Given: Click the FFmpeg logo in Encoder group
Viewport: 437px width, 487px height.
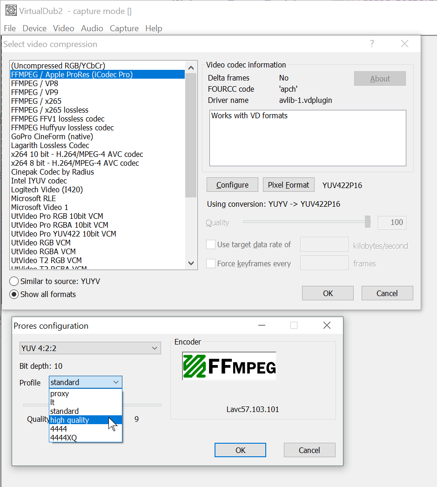Looking at the screenshot, I should pyautogui.click(x=229, y=366).
